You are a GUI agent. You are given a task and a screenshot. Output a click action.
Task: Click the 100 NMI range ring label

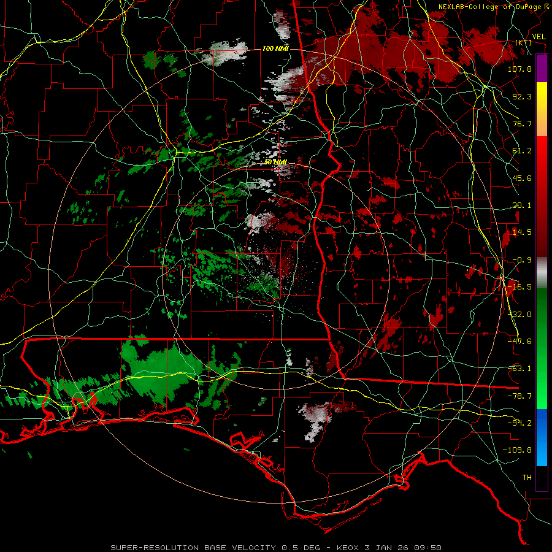click(x=275, y=48)
